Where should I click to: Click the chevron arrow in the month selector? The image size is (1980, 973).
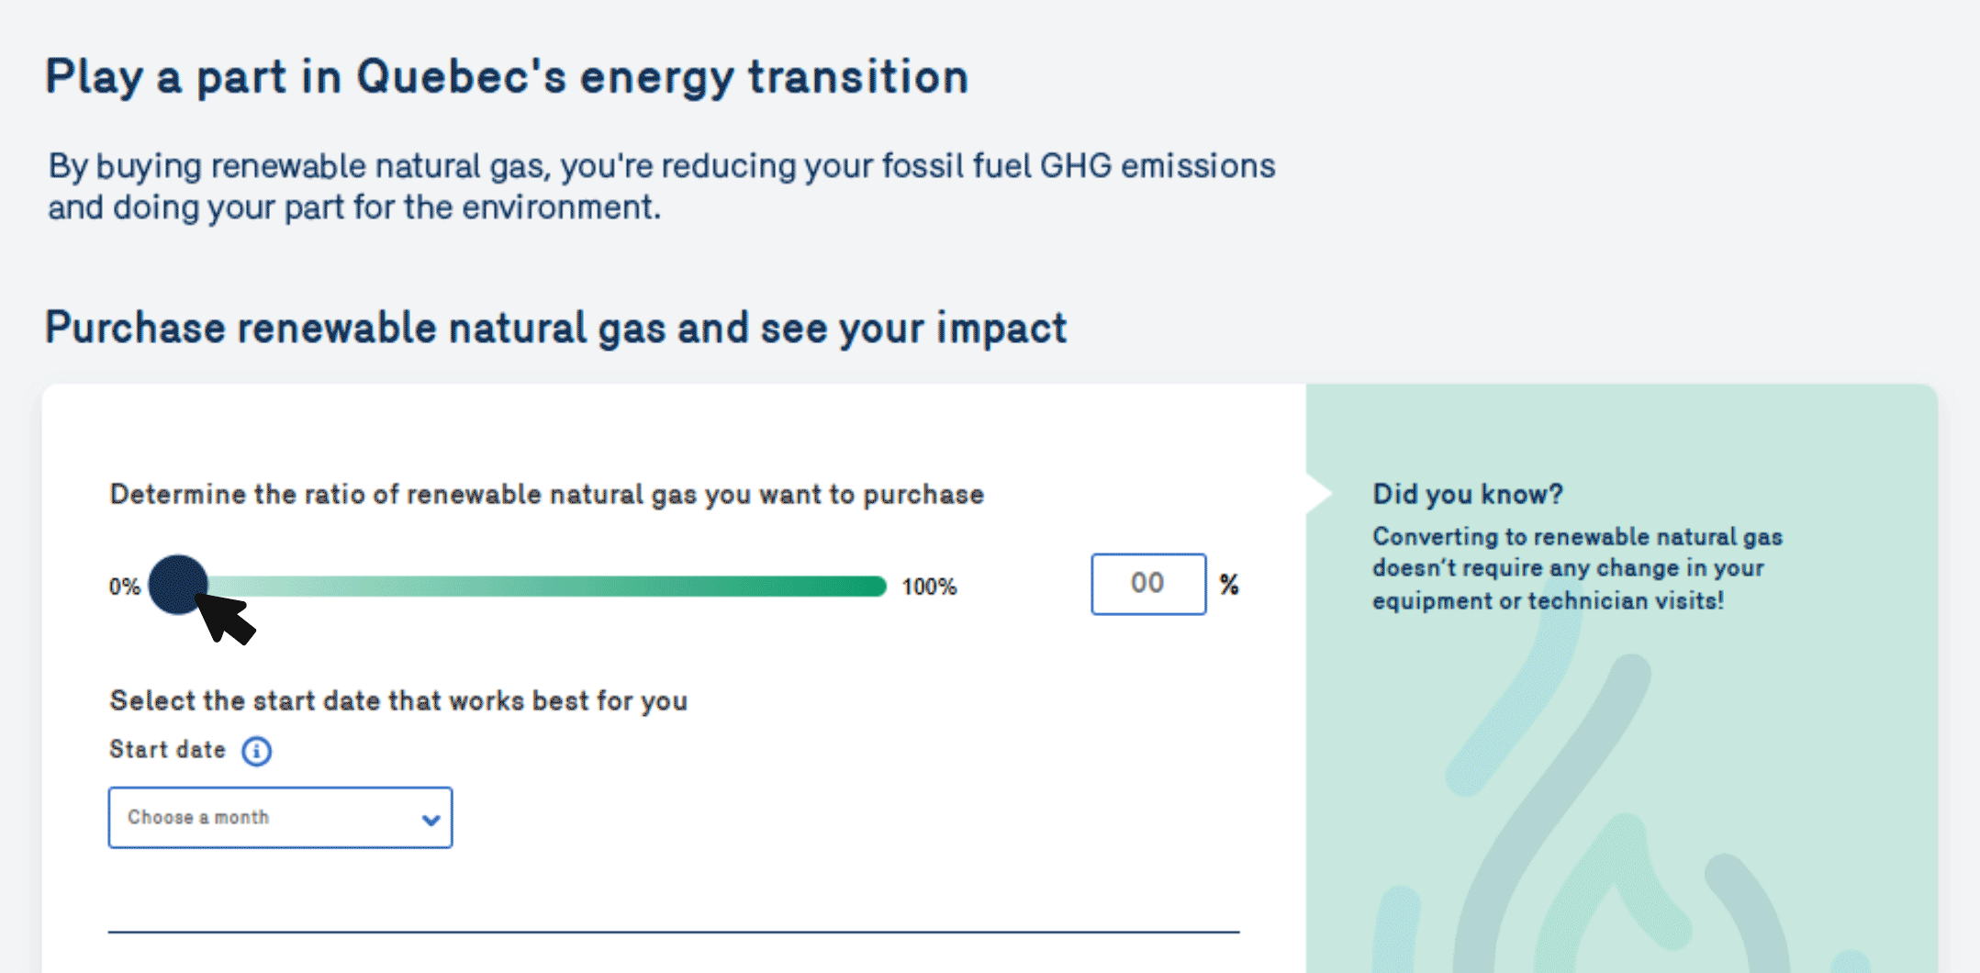click(x=431, y=820)
